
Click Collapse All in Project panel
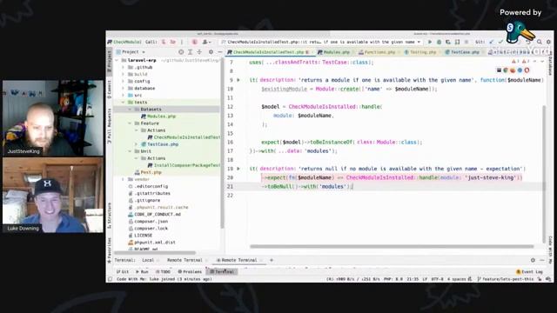coord(199,52)
